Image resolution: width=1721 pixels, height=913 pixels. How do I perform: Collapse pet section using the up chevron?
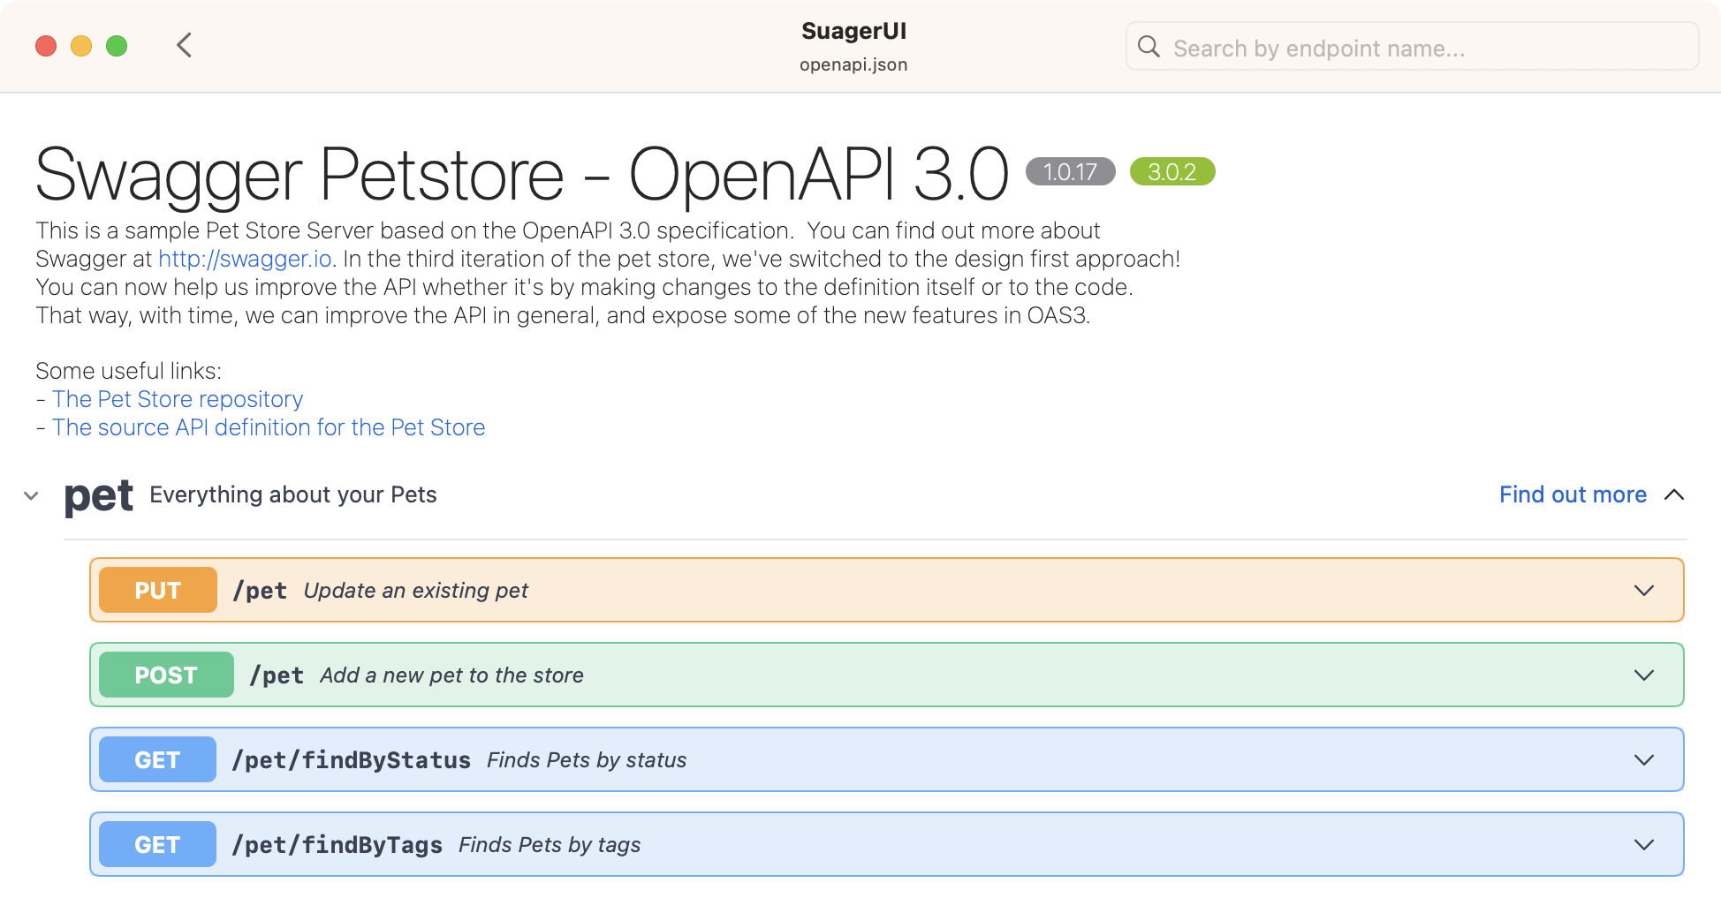pyautogui.click(x=1674, y=494)
